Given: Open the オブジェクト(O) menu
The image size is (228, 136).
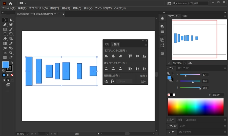Looking at the screenshot, I should pyautogui.click(x=38, y=8).
